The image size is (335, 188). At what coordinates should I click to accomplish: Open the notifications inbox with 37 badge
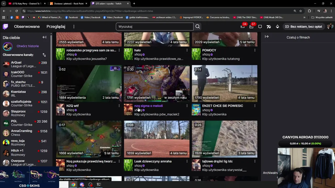(x=251, y=27)
